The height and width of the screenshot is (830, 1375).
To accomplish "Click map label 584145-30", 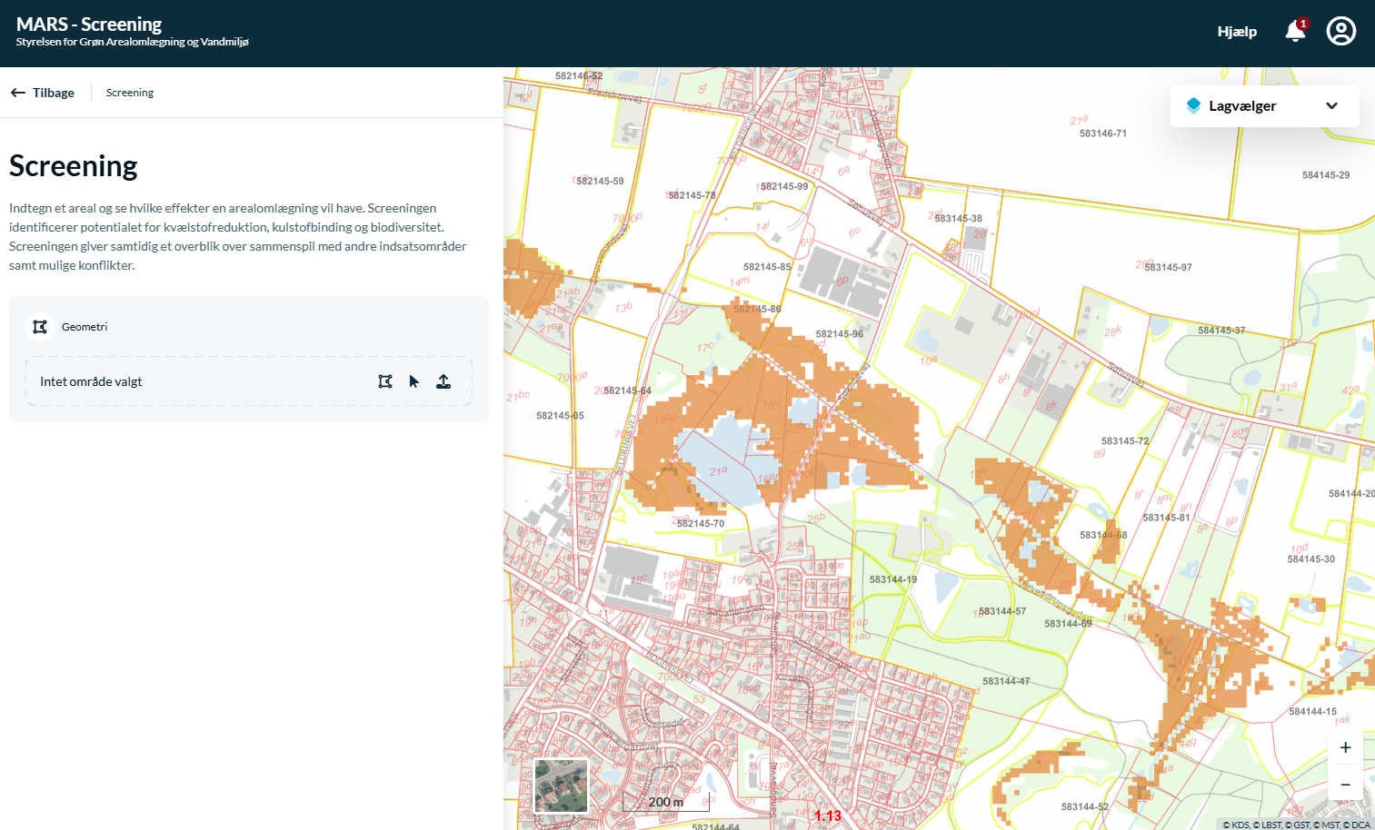I will (1311, 559).
